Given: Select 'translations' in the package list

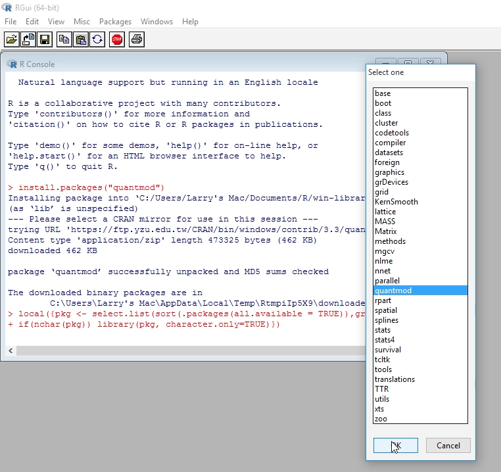Looking at the screenshot, I should 420,379.
